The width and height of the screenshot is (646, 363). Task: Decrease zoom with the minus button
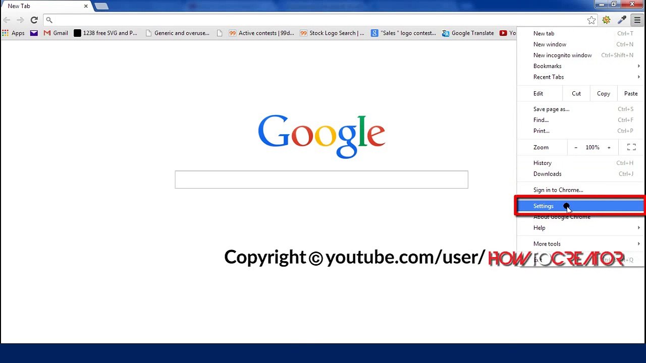576,147
